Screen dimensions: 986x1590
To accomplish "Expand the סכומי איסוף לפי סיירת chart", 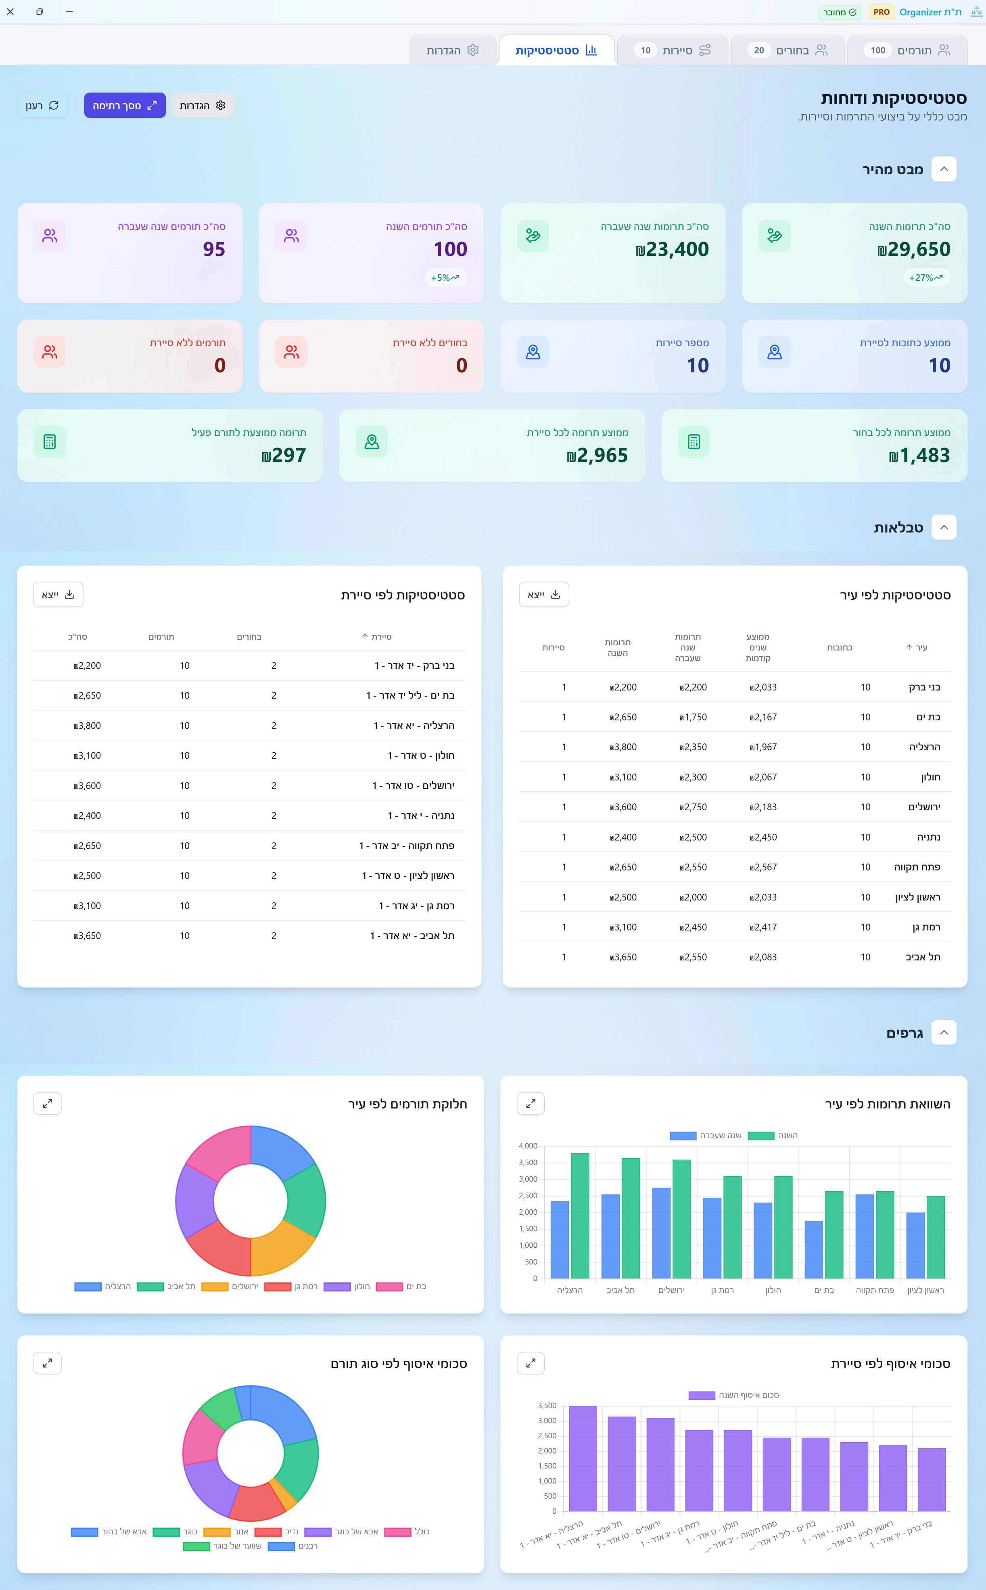I will click(x=530, y=1363).
